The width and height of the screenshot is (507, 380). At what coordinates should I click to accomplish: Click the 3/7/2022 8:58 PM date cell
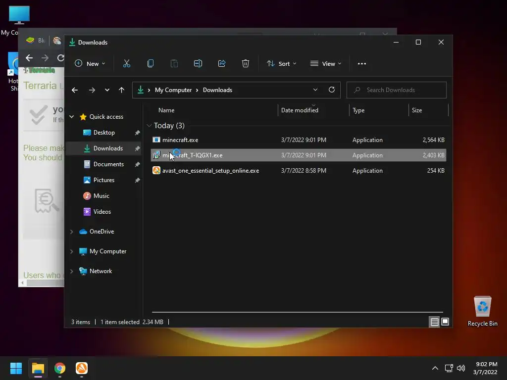point(304,171)
